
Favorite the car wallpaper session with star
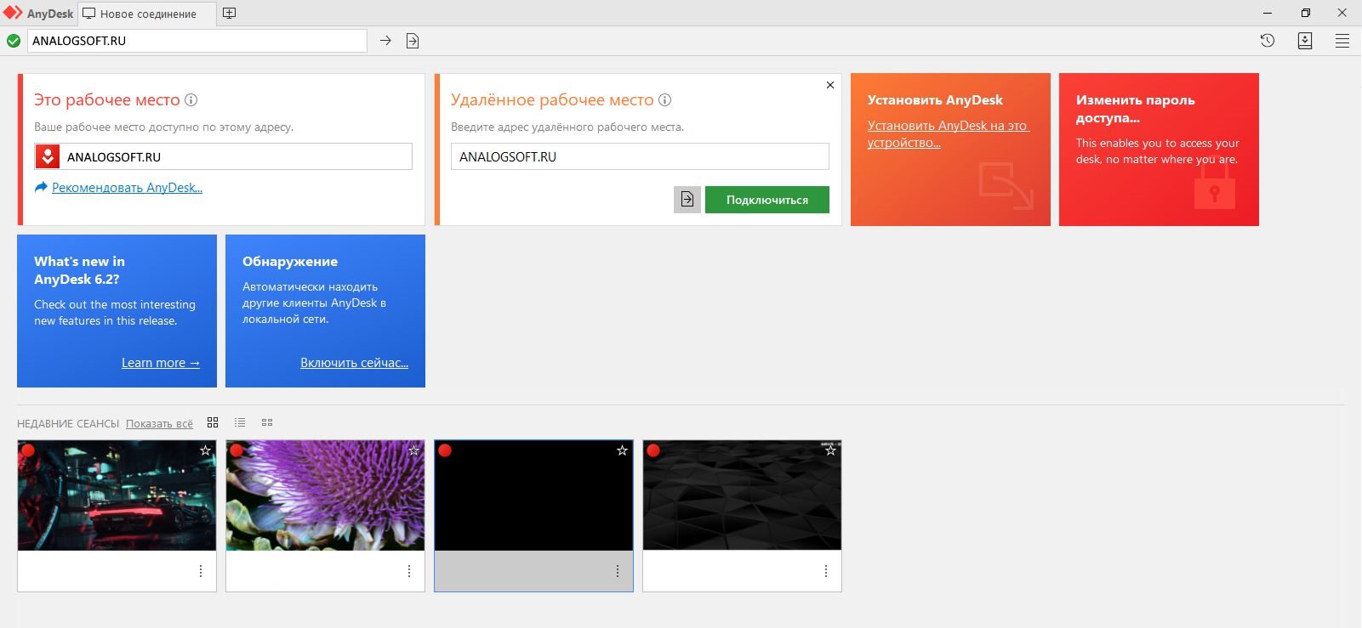coord(205,450)
